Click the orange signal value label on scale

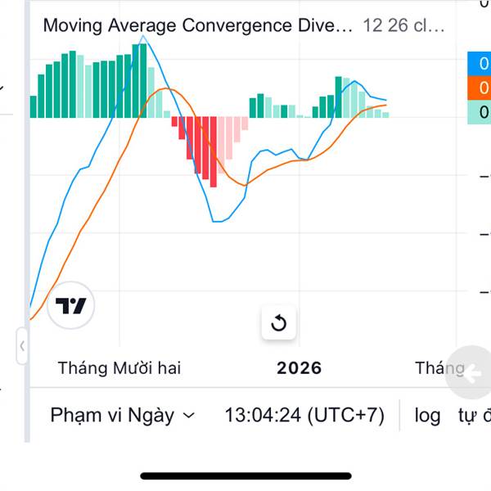coord(480,88)
